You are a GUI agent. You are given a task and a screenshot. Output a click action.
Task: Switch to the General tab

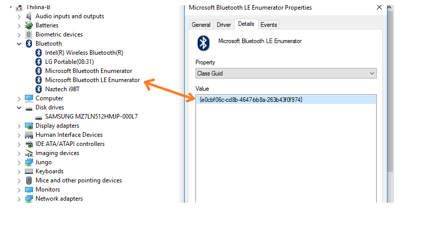201,25
